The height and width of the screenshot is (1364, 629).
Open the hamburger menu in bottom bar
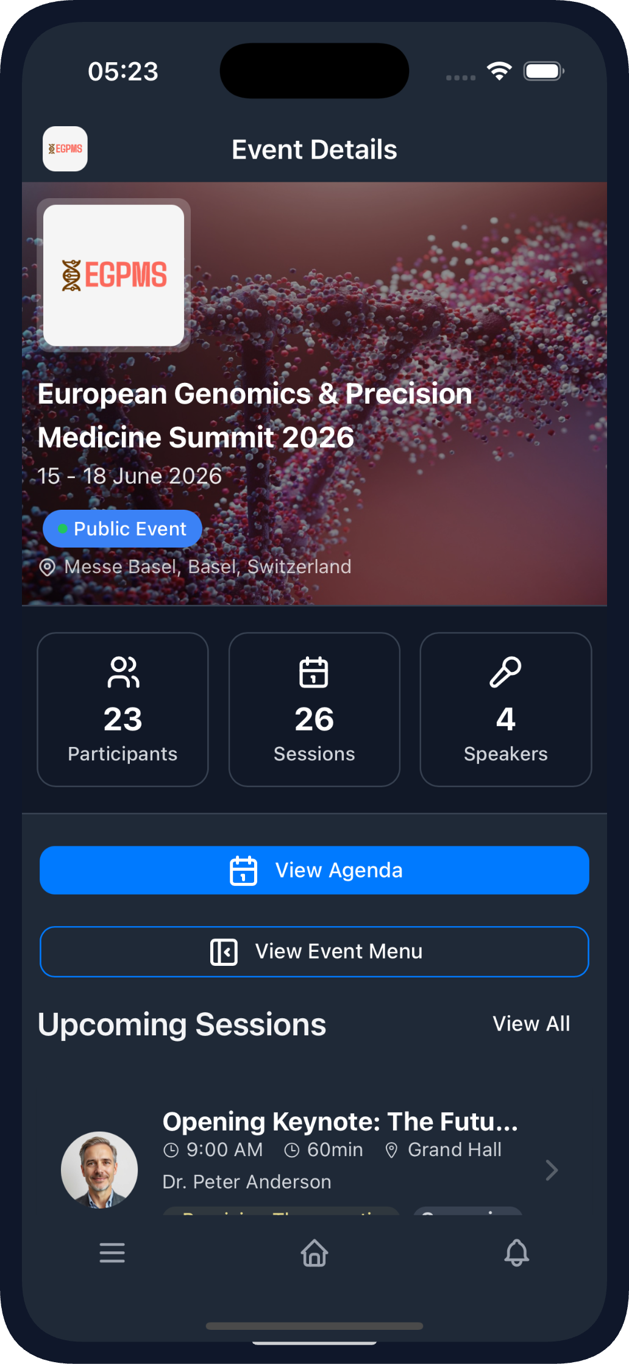coord(112,1252)
